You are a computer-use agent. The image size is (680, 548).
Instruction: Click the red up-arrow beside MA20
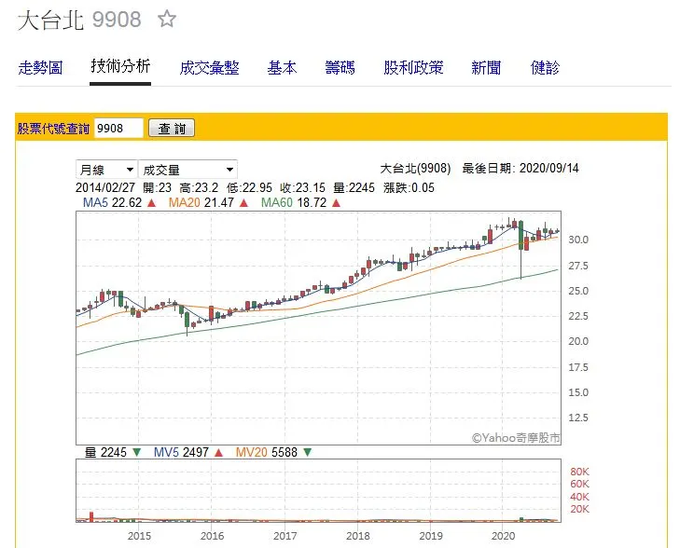(243, 203)
